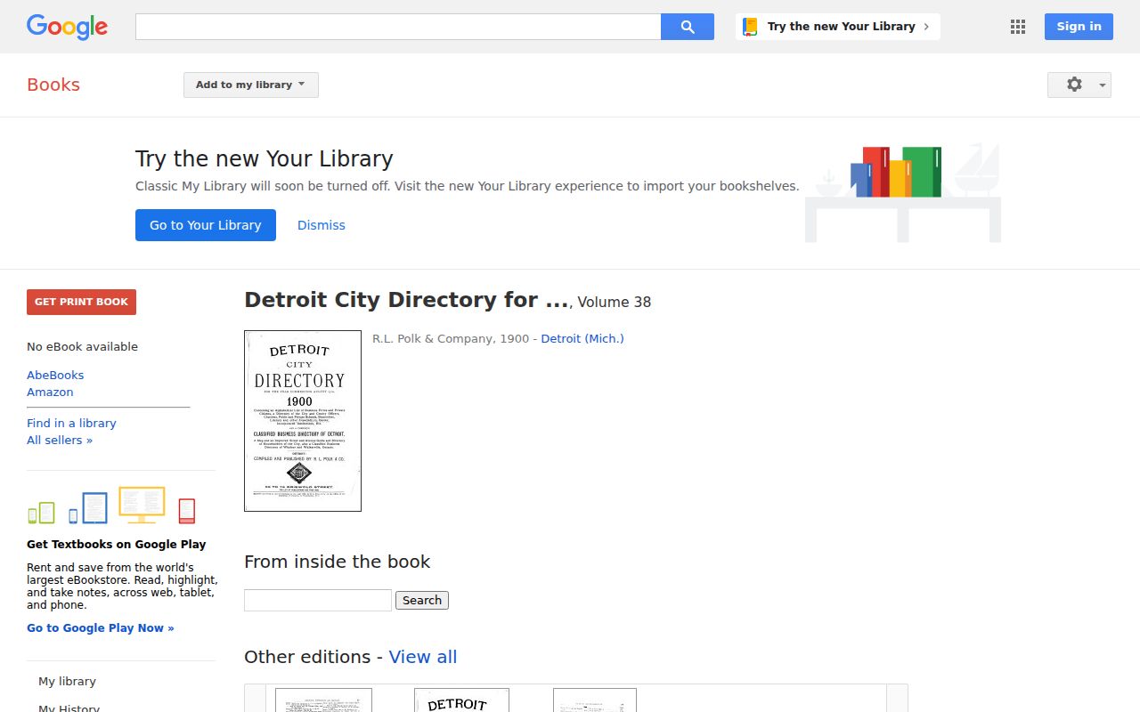The image size is (1140, 712).
Task: Open the Books home link
Action: pyautogui.click(x=53, y=85)
